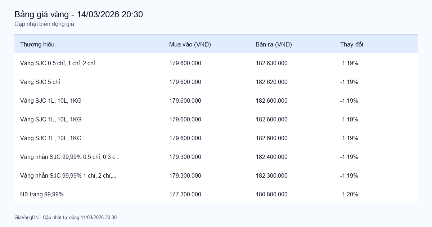Select the buy price of Vàng SJC 5 chỉ
Viewport: 432px width, 227px height.
point(185,82)
